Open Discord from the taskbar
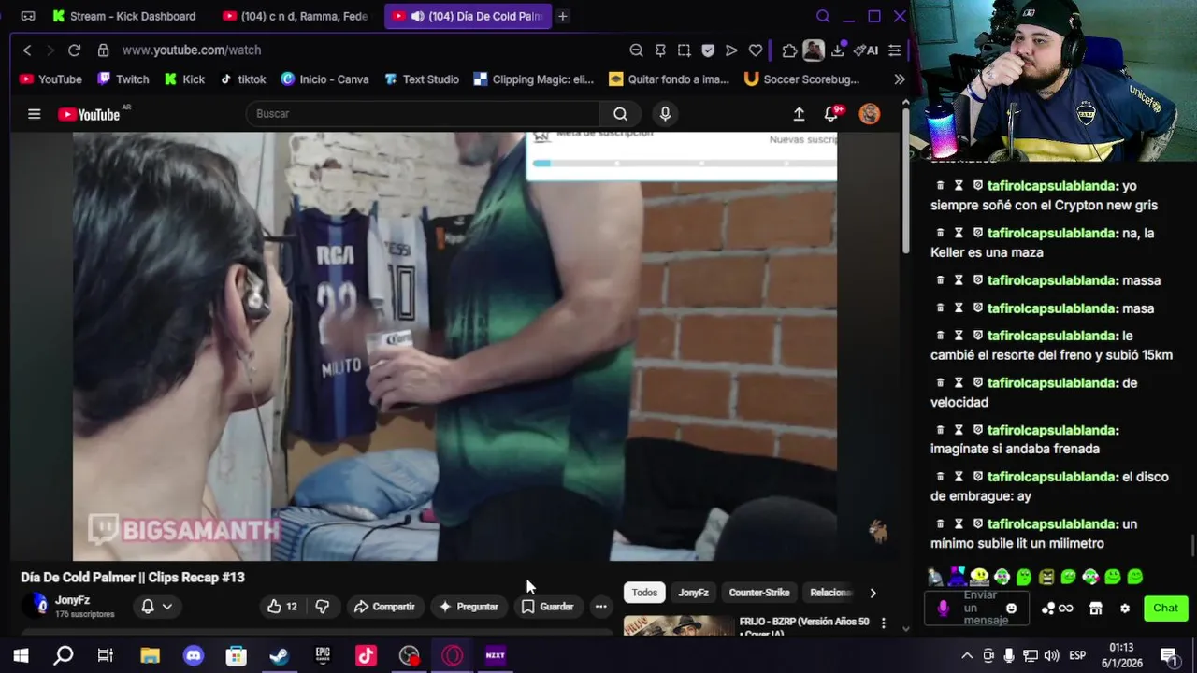The height and width of the screenshot is (673, 1197). click(193, 656)
